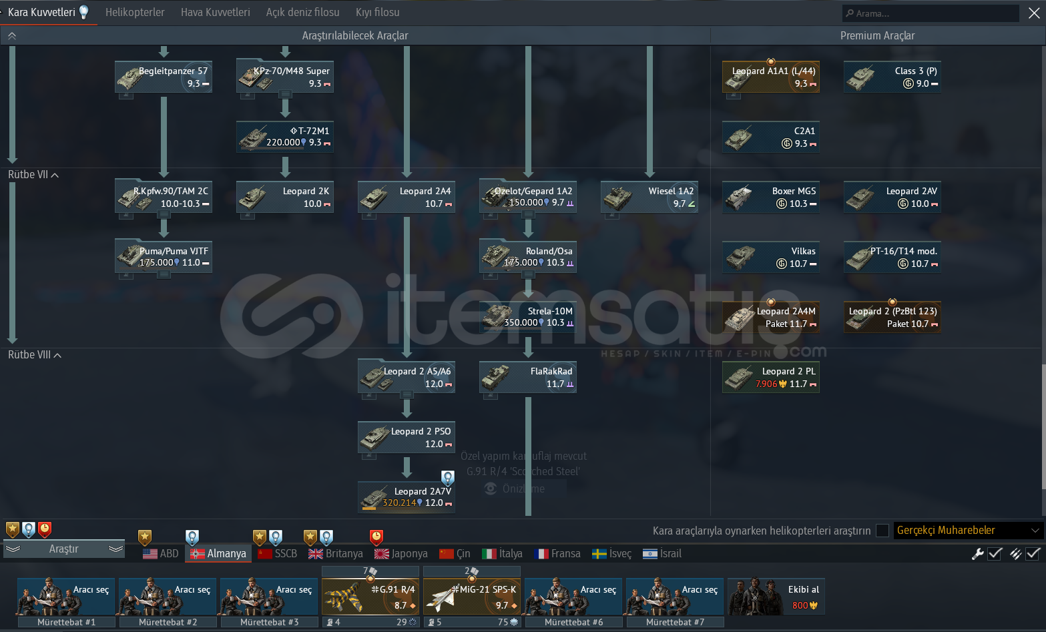Select the premium C2A1 tank

[x=771, y=137]
